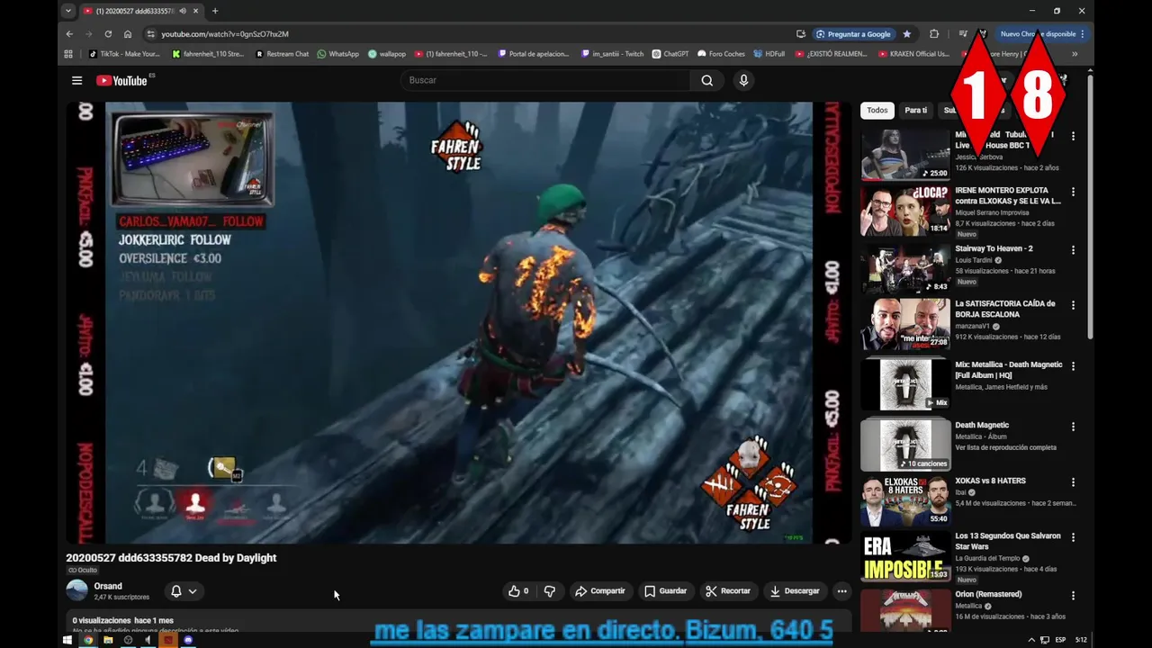This screenshot has height=648, width=1152.
Task: Open TikTok - Make Your bookmark
Action: coord(124,54)
